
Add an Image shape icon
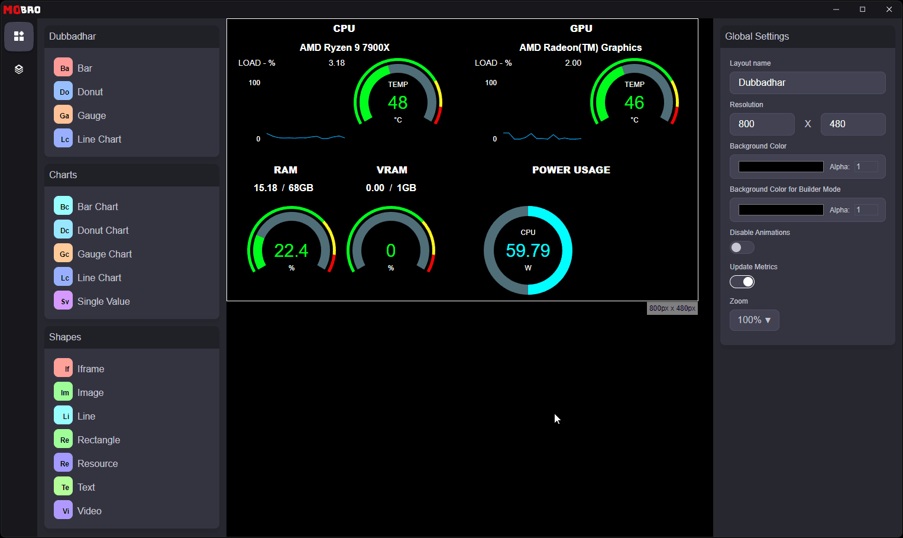point(63,392)
